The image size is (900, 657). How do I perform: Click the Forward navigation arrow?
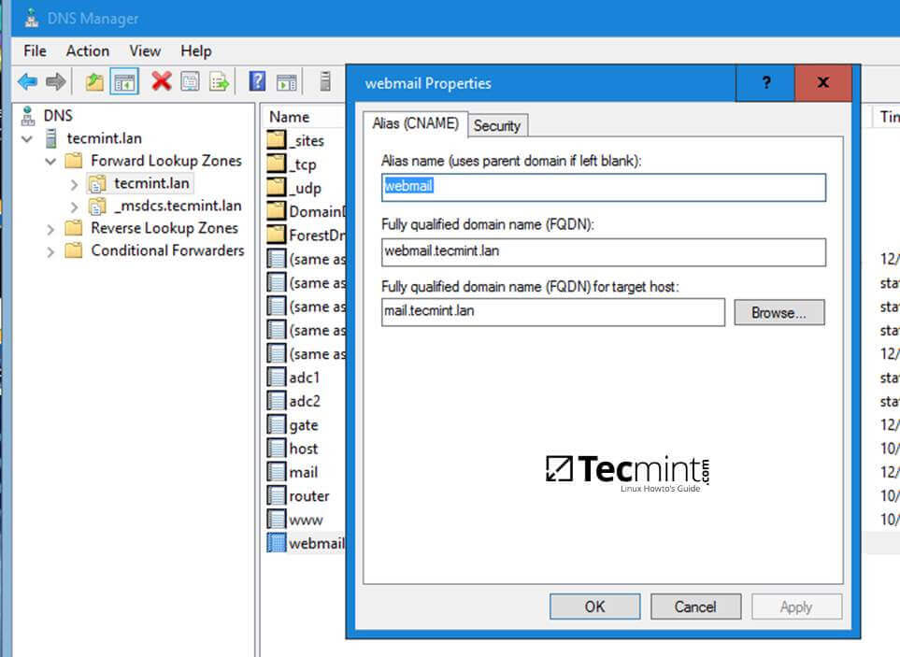point(54,81)
